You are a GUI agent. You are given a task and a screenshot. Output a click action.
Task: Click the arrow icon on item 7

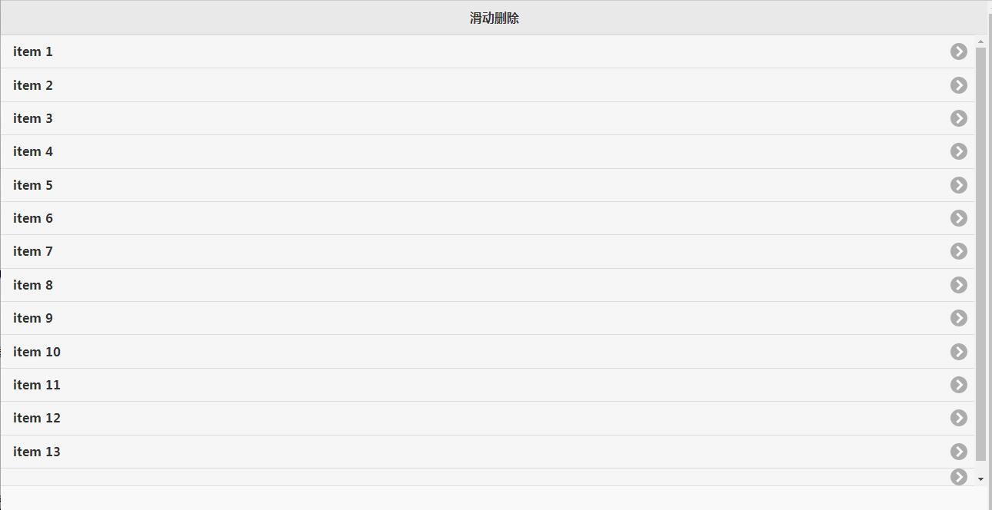coord(958,251)
